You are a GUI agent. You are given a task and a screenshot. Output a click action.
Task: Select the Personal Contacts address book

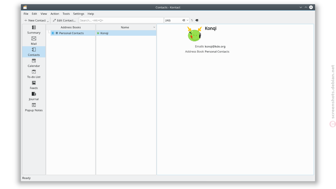71,33
